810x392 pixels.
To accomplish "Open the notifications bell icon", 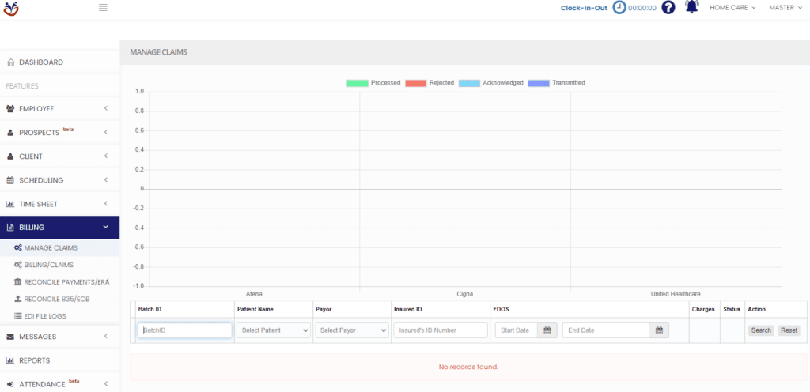I will [x=691, y=7].
